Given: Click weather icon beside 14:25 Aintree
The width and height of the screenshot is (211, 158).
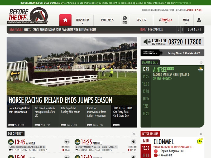Looking at the screenshot, I should (x=77, y=142).
